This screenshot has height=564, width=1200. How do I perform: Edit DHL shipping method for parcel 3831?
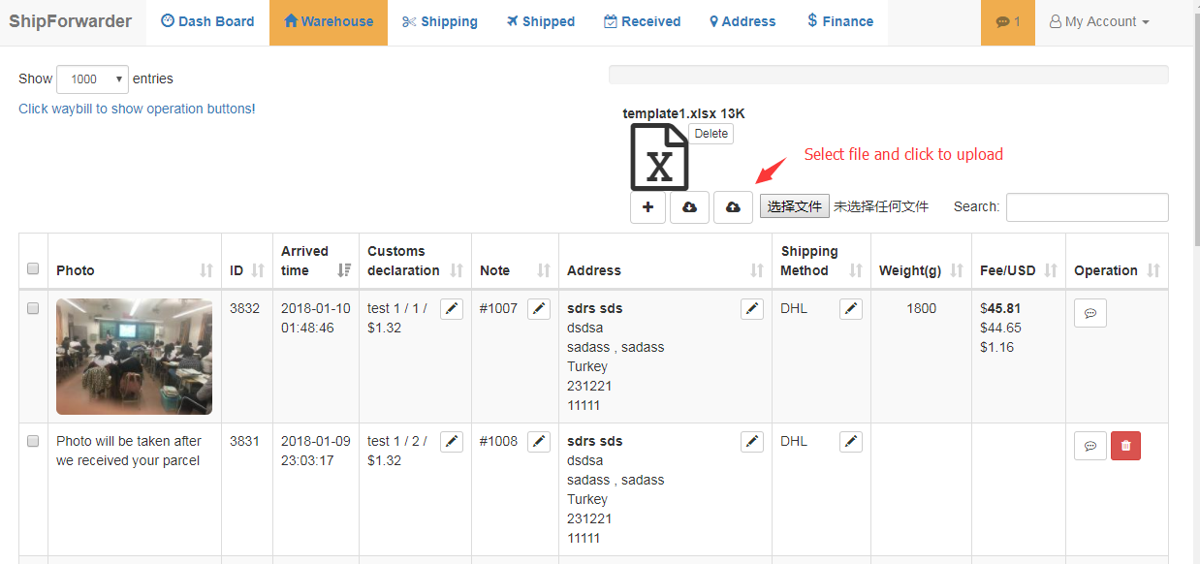pyautogui.click(x=851, y=441)
